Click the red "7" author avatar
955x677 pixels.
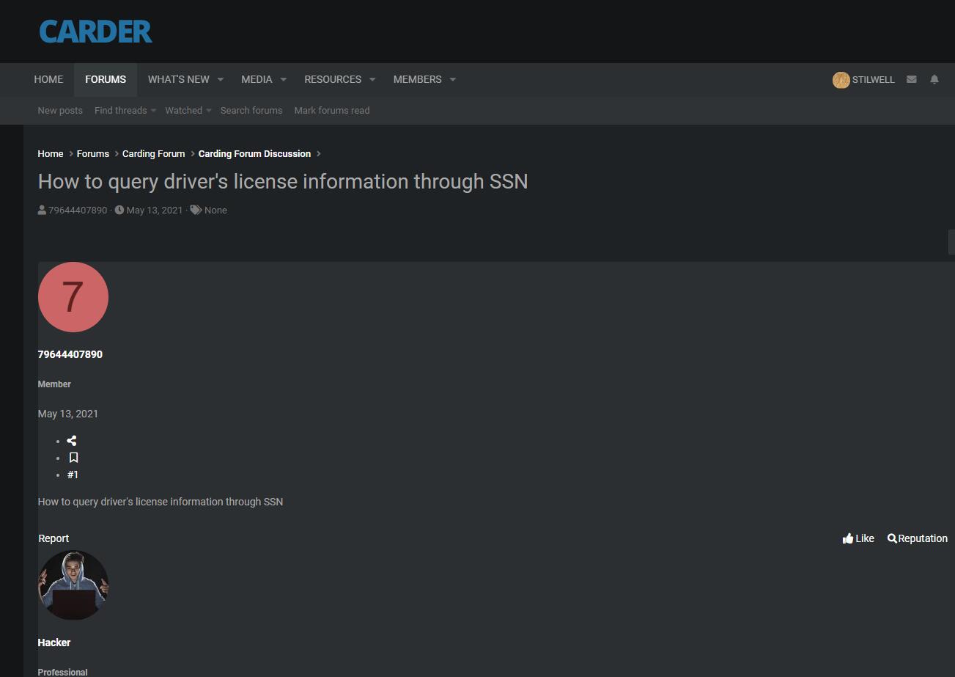coord(73,297)
